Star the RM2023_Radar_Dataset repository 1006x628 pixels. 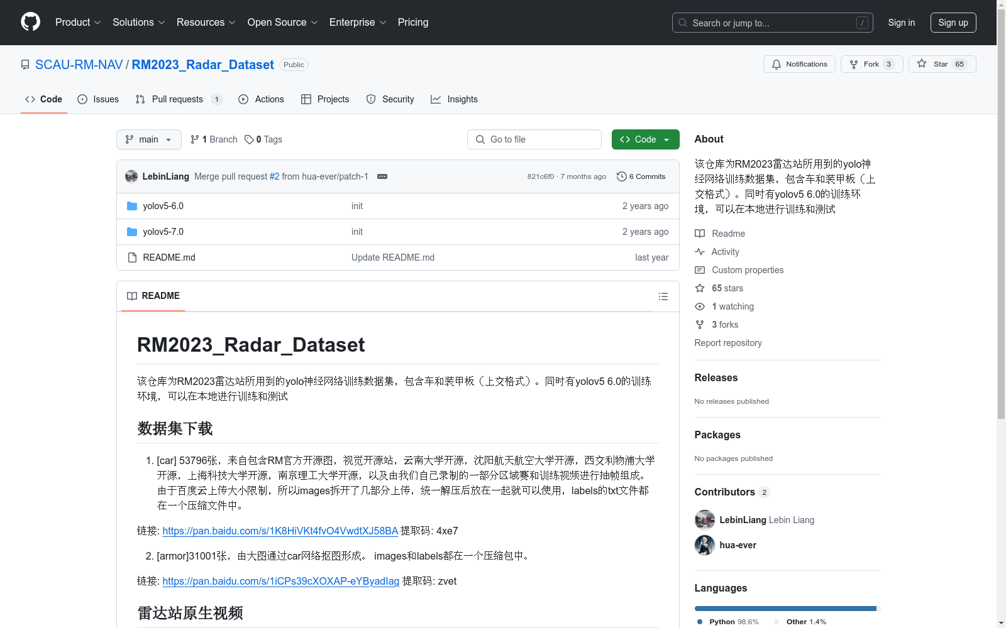(941, 63)
